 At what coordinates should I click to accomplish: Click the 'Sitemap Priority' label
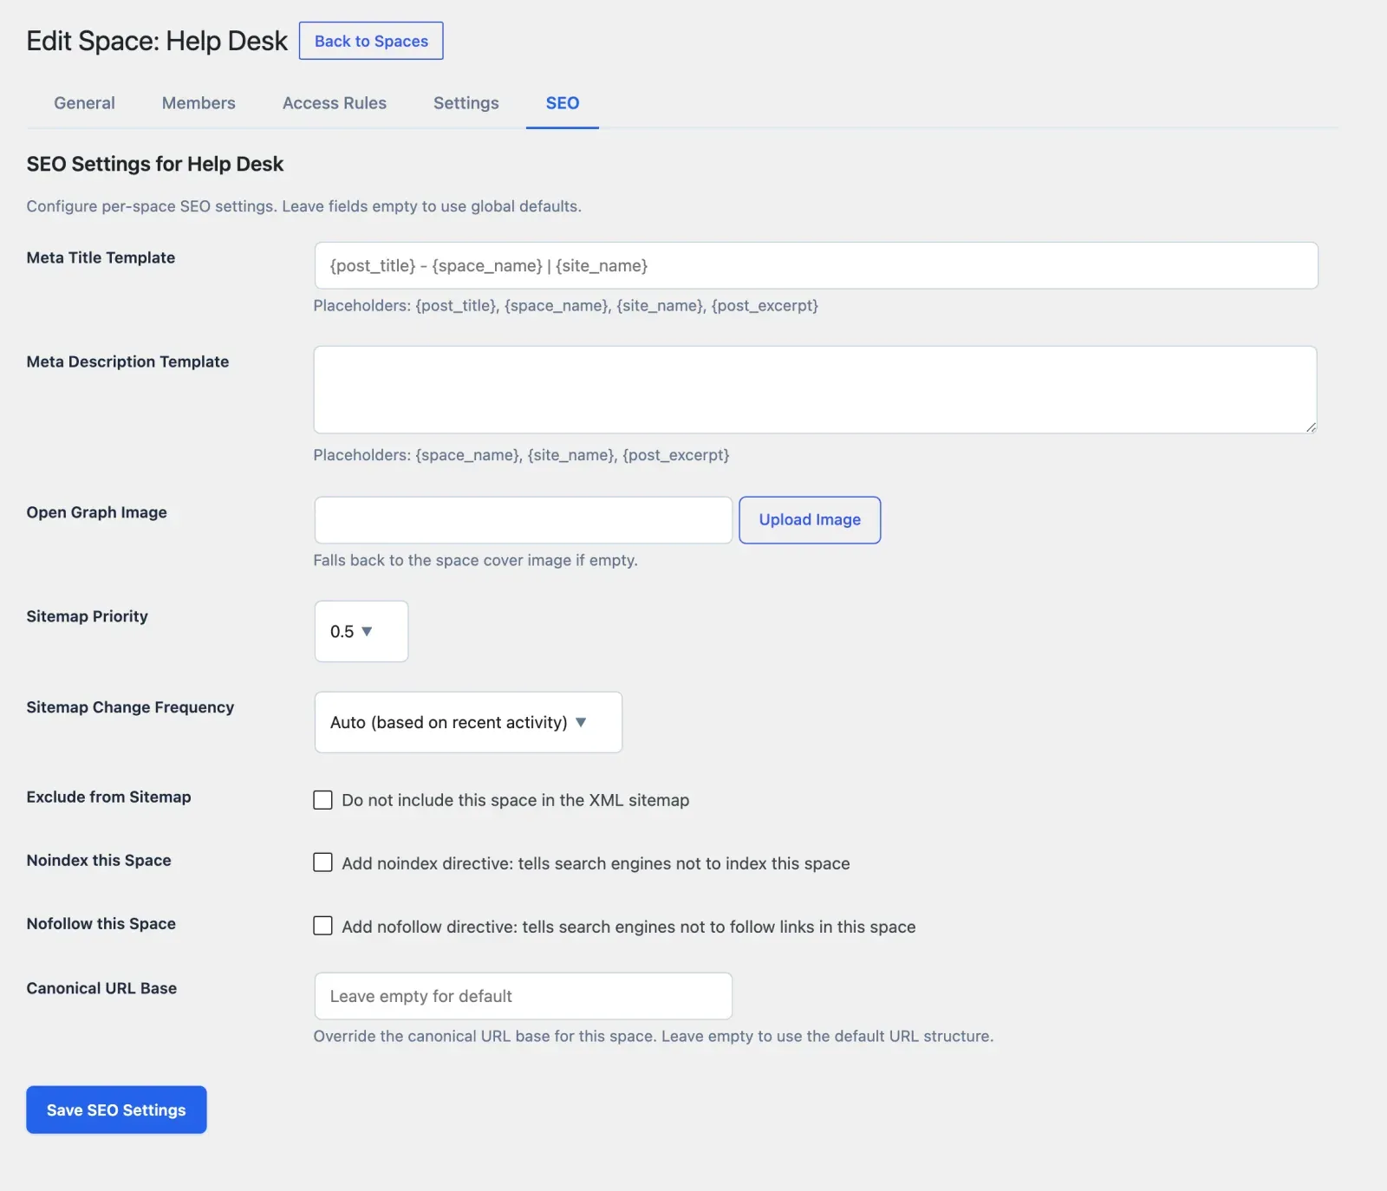(87, 616)
